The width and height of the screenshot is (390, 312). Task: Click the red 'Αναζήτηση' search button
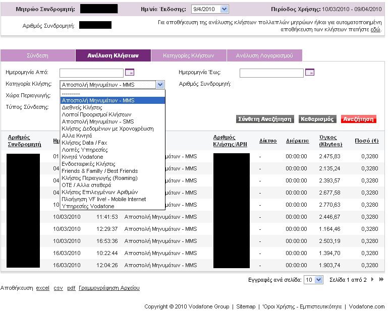[x=358, y=119]
